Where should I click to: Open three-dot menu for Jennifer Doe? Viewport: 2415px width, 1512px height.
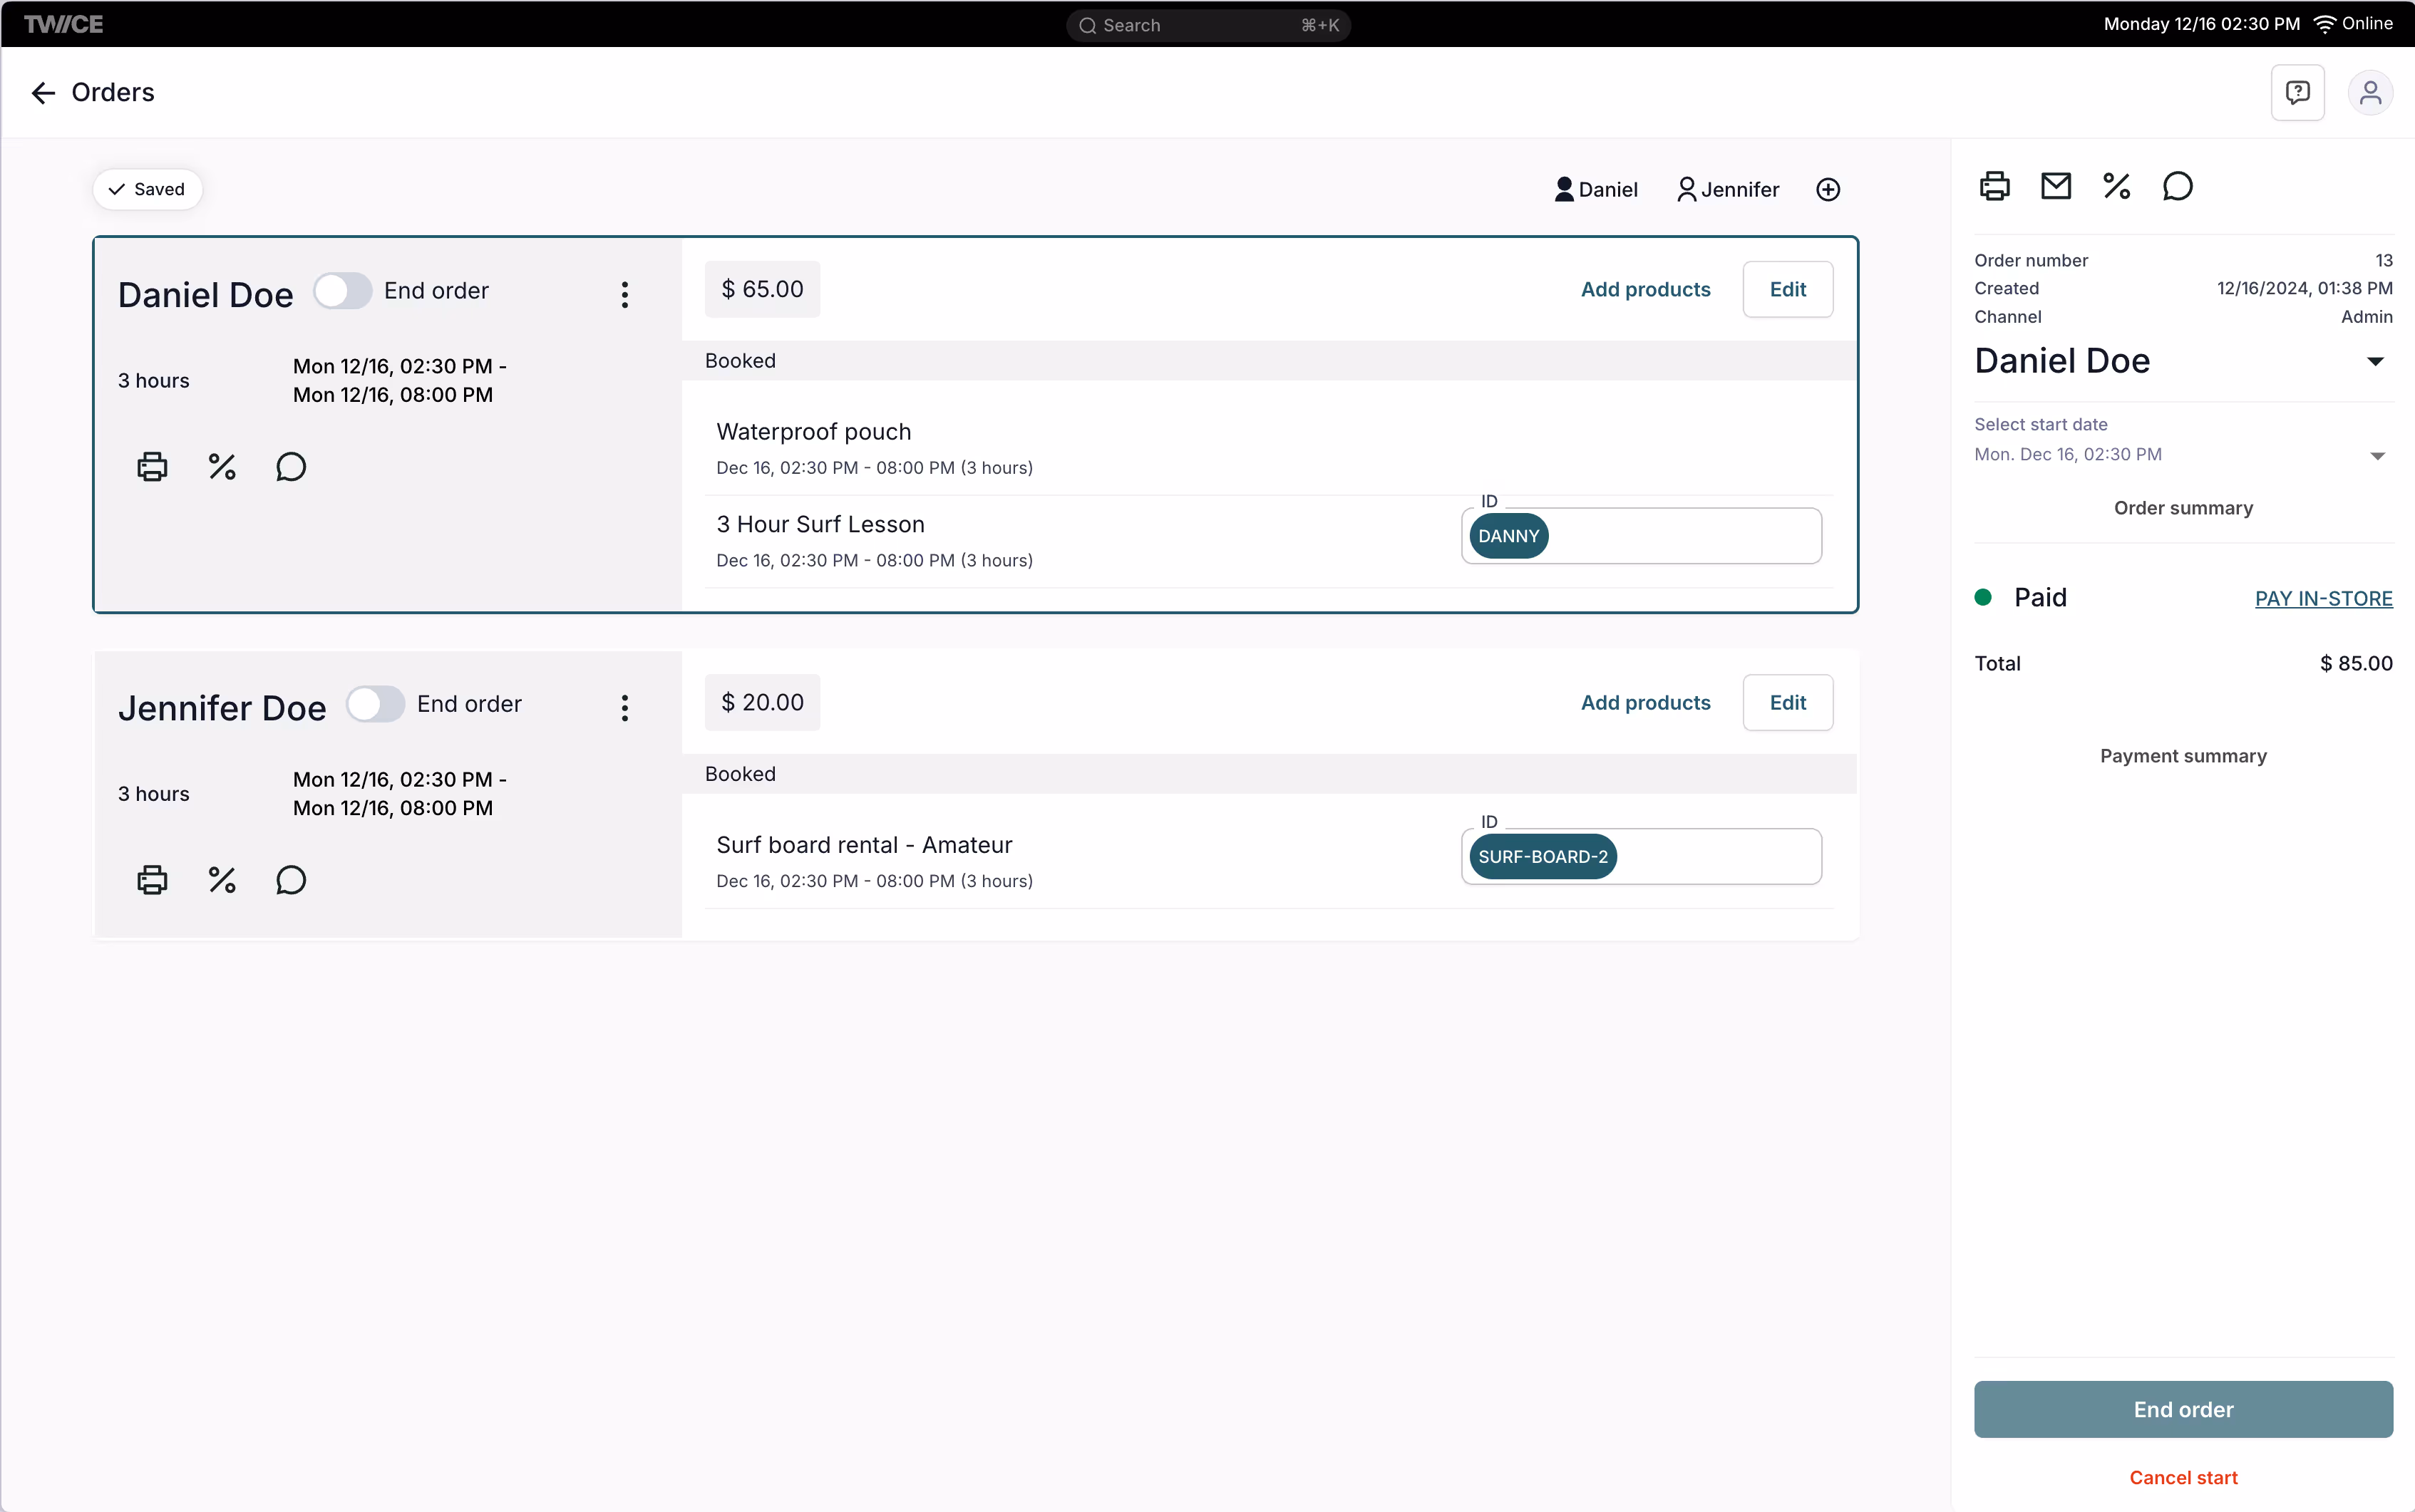pos(625,708)
